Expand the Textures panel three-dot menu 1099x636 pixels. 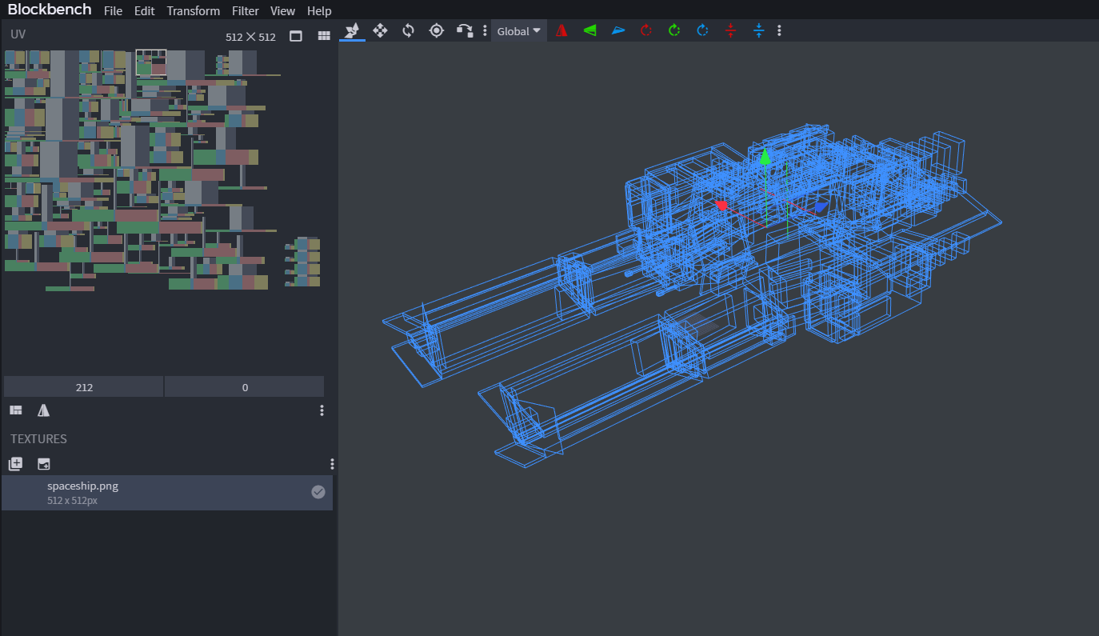point(332,464)
